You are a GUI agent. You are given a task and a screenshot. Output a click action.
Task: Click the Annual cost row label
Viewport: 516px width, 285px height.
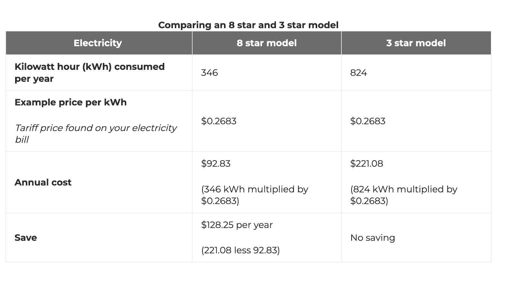[43, 182]
